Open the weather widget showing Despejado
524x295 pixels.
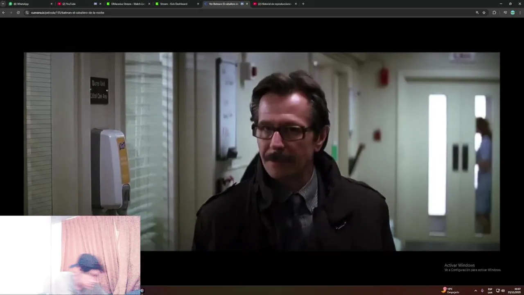(450, 290)
